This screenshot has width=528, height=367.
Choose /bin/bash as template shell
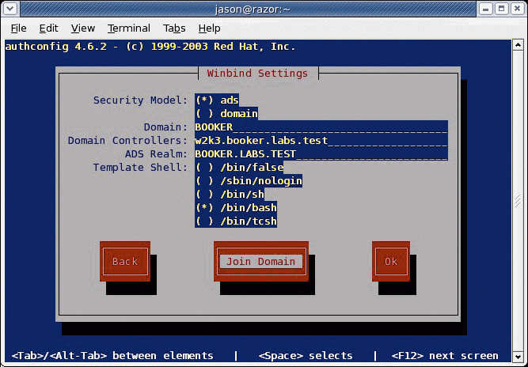pyautogui.click(x=236, y=208)
